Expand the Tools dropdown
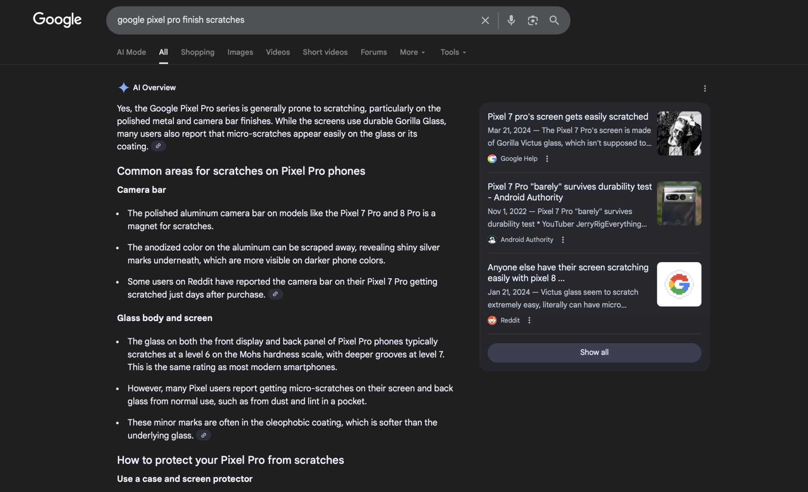The width and height of the screenshot is (808, 492). [x=453, y=52]
